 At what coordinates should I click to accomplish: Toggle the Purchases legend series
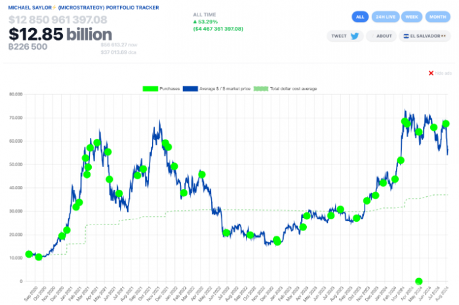pyautogui.click(x=159, y=88)
